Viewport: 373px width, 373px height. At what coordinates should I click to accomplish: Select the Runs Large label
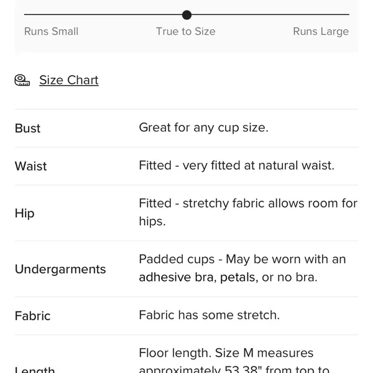(321, 32)
